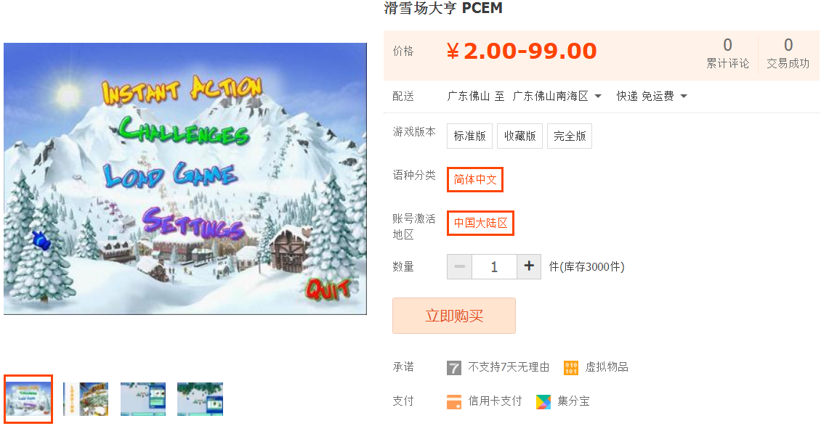Open the 累计评论 review count link
This screenshot has width=821, height=426.
click(x=728, y=53)
